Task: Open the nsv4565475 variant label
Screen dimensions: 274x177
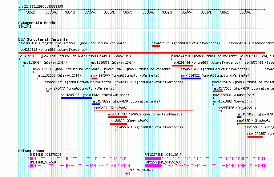Action: pyautogui.click(x=243, y=82)
